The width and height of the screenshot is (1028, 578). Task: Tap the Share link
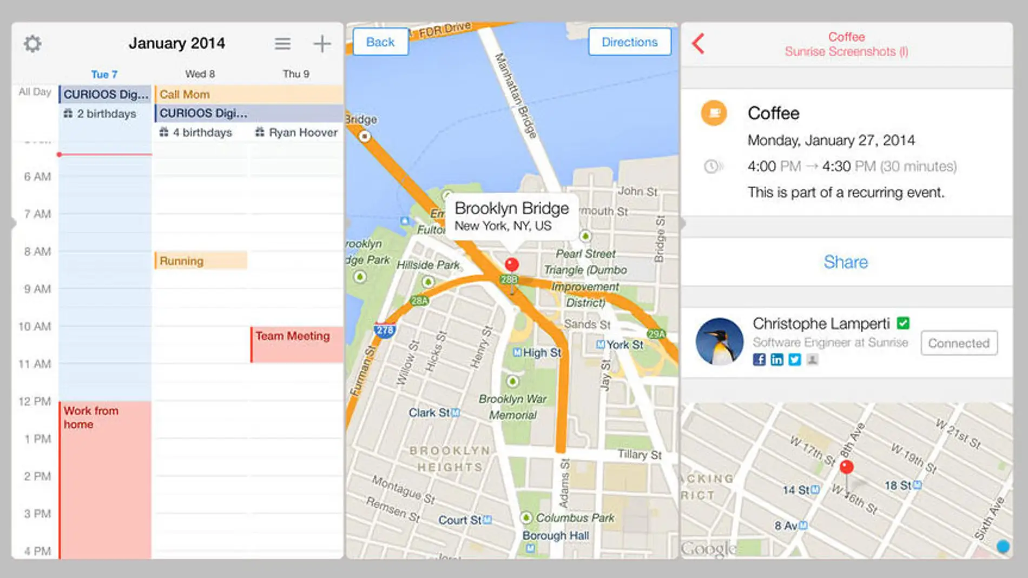tap(846, 262)
